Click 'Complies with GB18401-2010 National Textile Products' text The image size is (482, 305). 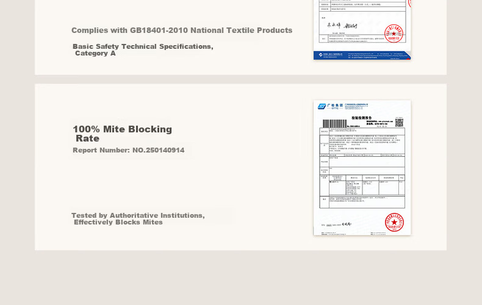(182, 30)
